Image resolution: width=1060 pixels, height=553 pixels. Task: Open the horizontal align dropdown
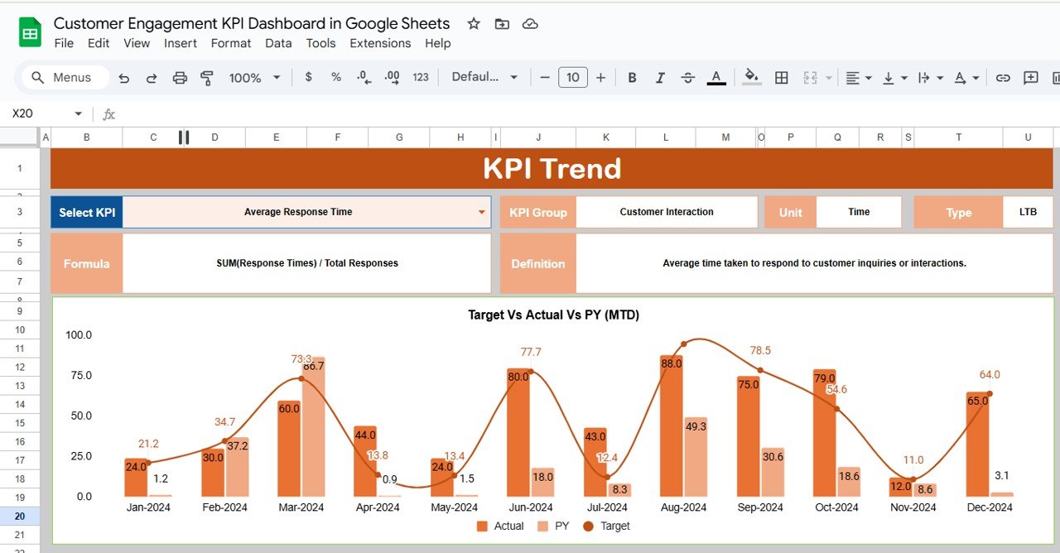(x=859, y=78)
